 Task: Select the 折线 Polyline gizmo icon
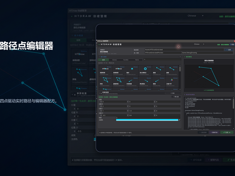105,82
